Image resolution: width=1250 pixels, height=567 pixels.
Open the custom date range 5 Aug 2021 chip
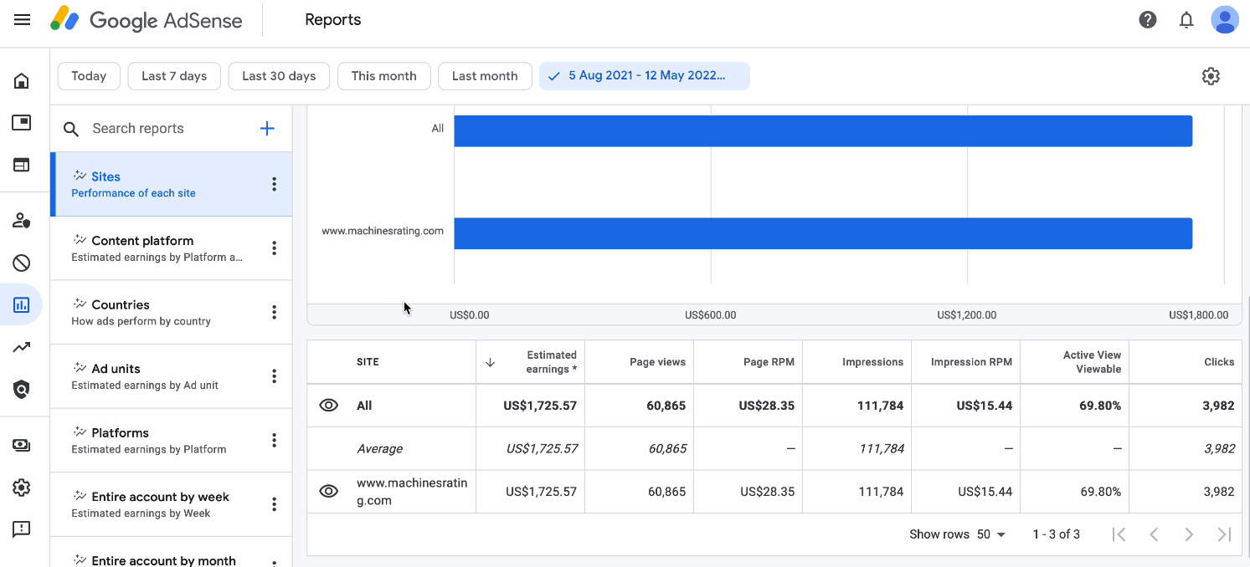coord(645,76)
